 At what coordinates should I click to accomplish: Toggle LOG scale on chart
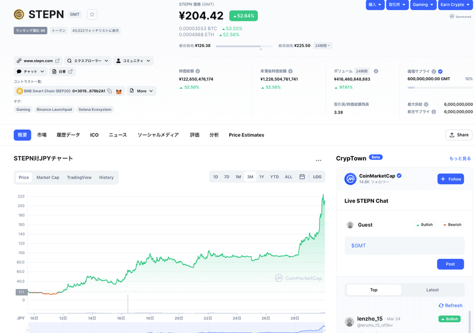point(317,177)
